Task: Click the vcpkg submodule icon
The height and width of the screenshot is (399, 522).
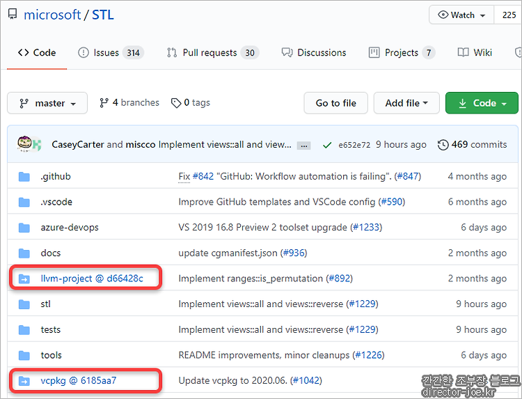Action: (x=24, y=380)
